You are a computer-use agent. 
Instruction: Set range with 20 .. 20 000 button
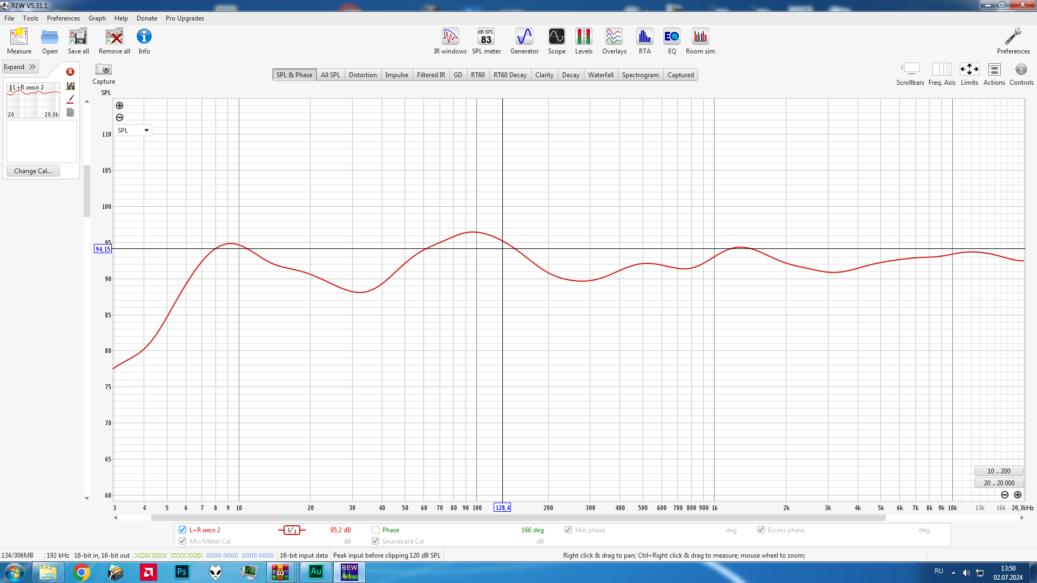pyautogui.click(x=999, y=483)
